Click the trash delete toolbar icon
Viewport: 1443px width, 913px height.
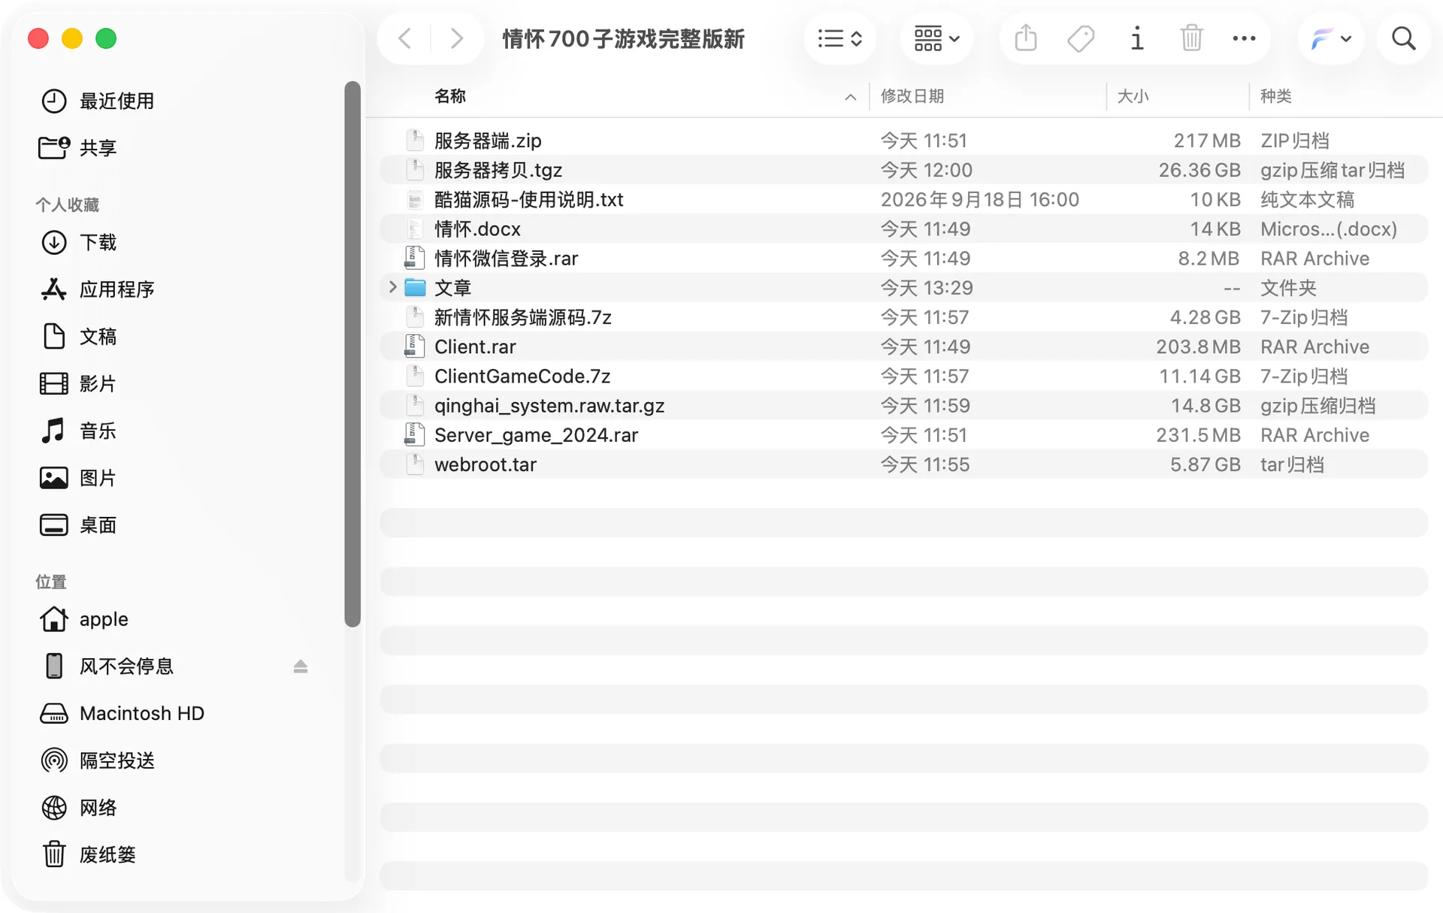(x=1191, y=38)
